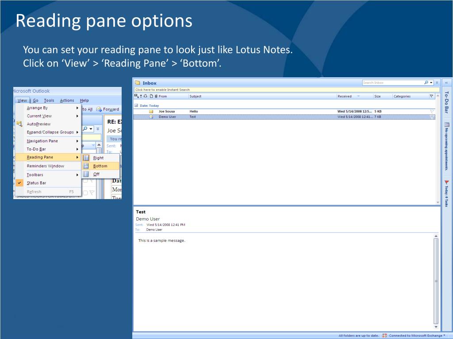This screenshot has width=453, height=339.
Task: Expand the collapsed To-Do Bar chevron
Action: pyautogui.click(x=446, y=83)
